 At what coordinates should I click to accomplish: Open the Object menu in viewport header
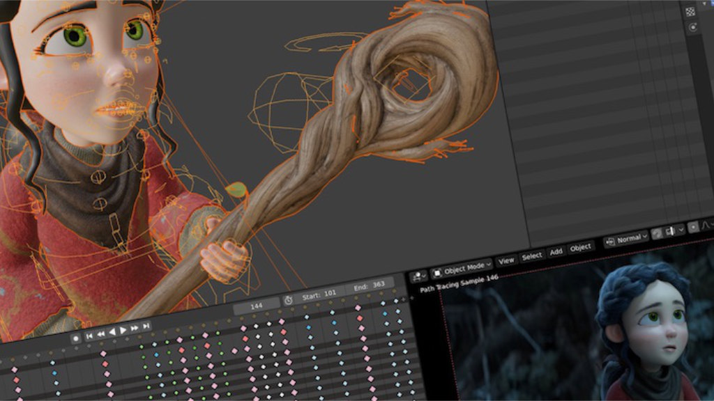coord(580,247)
